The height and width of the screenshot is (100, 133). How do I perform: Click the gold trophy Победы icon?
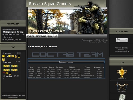(x=122, y=73)
